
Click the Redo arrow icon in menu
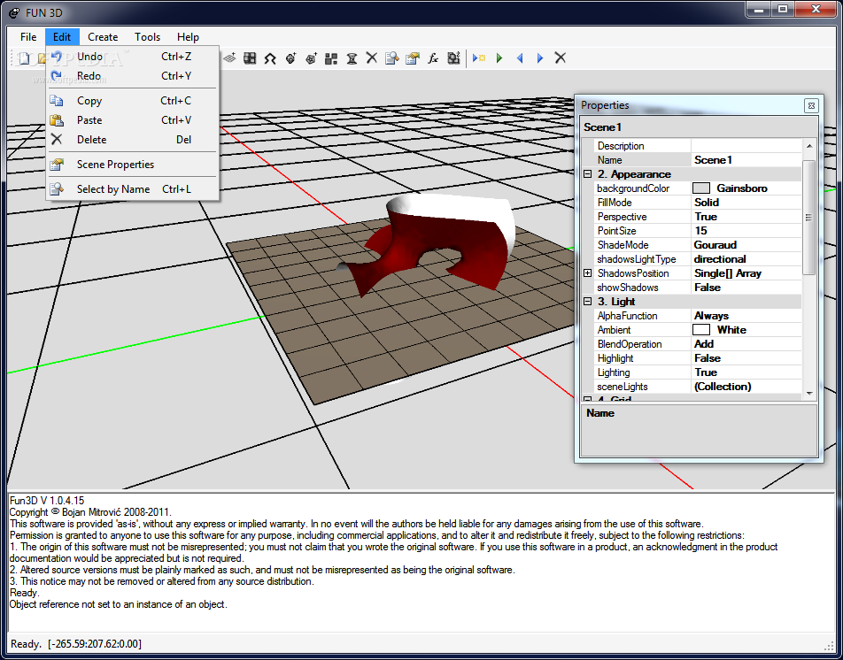57,76
